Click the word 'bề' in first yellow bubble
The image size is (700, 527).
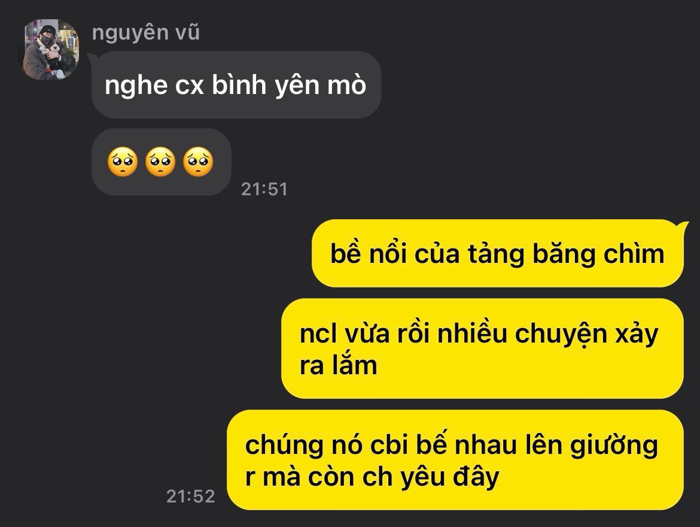click(x=345, y=253)
